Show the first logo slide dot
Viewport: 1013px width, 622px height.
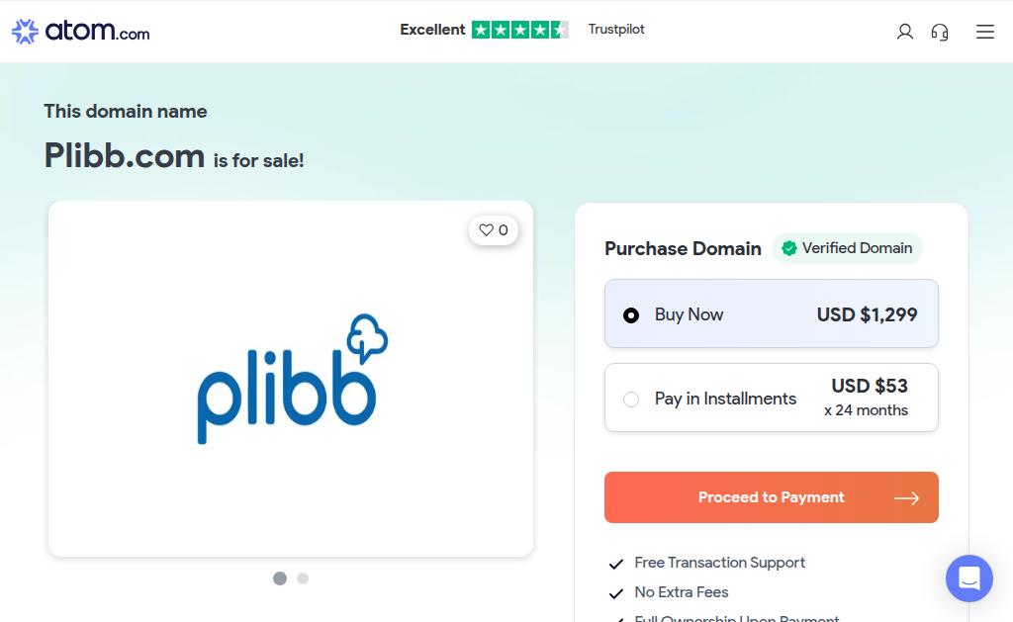[x=280, y=578]
